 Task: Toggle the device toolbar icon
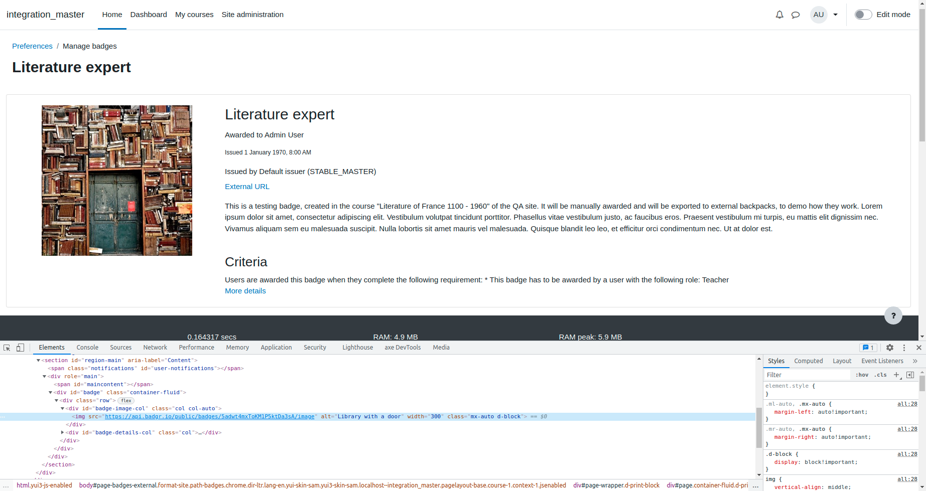click(20, 348)
